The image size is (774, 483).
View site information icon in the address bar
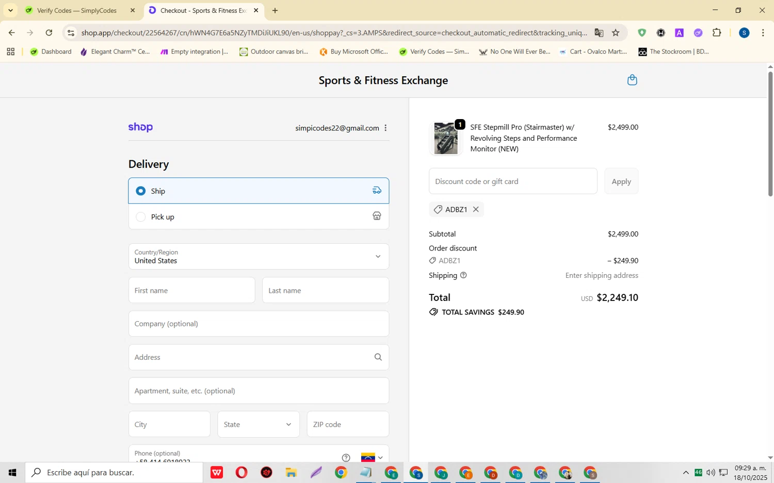(x=71, y=33)
